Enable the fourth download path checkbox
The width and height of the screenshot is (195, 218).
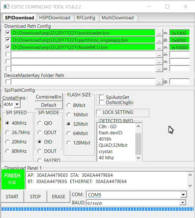tap(8, 54)
